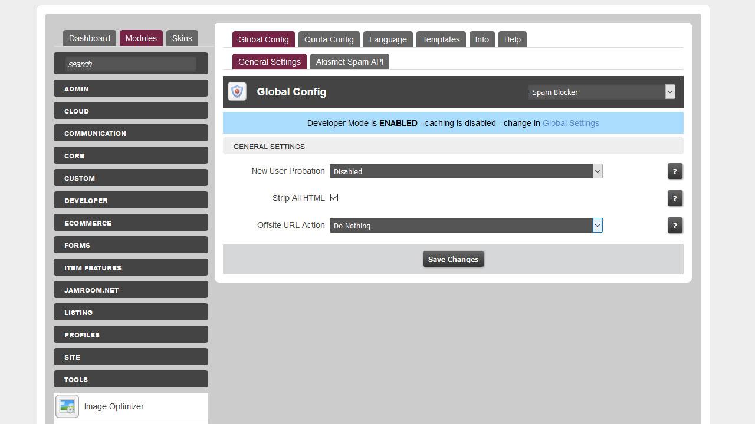Show help for New User Probation
The image size is (755, 424).
675,171
